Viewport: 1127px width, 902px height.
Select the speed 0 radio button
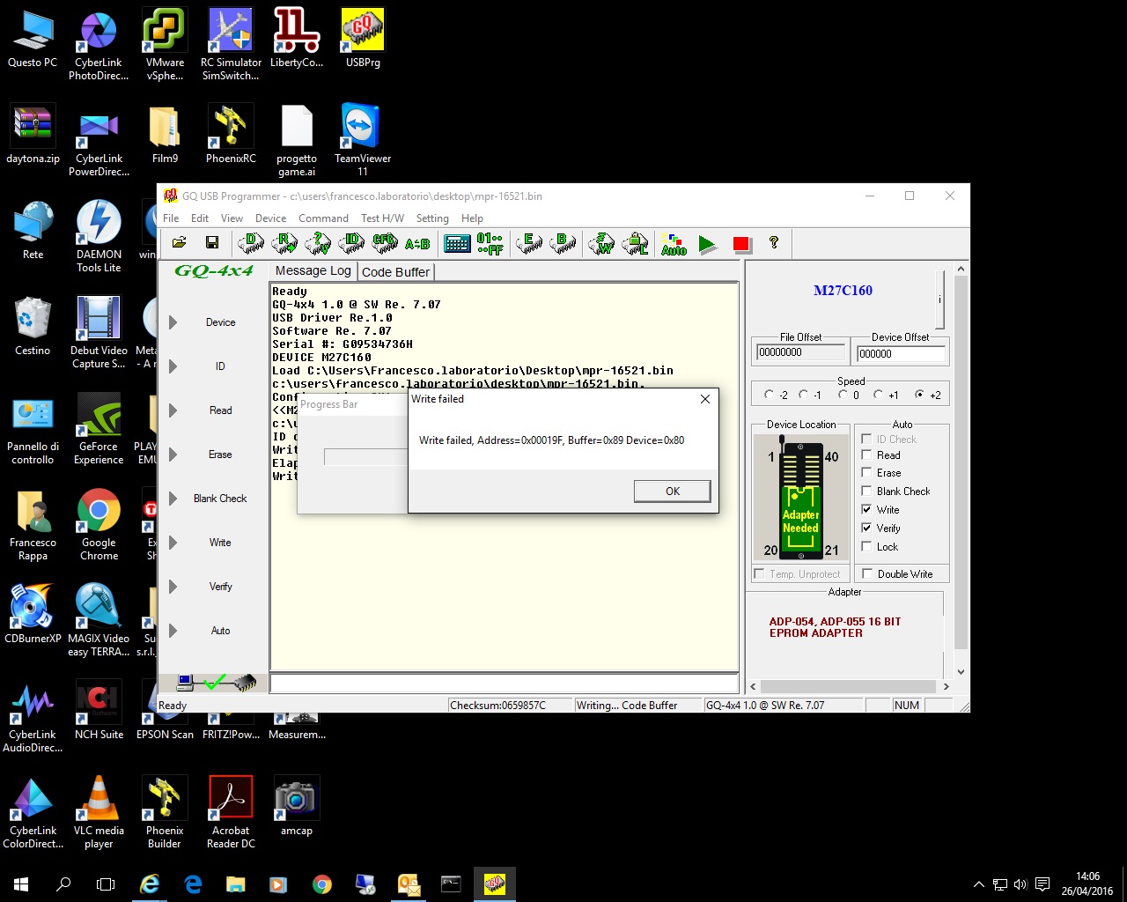point(843,395)
